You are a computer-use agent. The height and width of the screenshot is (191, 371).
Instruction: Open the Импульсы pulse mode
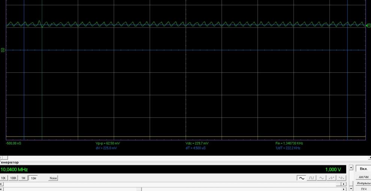tap(364, 183)
